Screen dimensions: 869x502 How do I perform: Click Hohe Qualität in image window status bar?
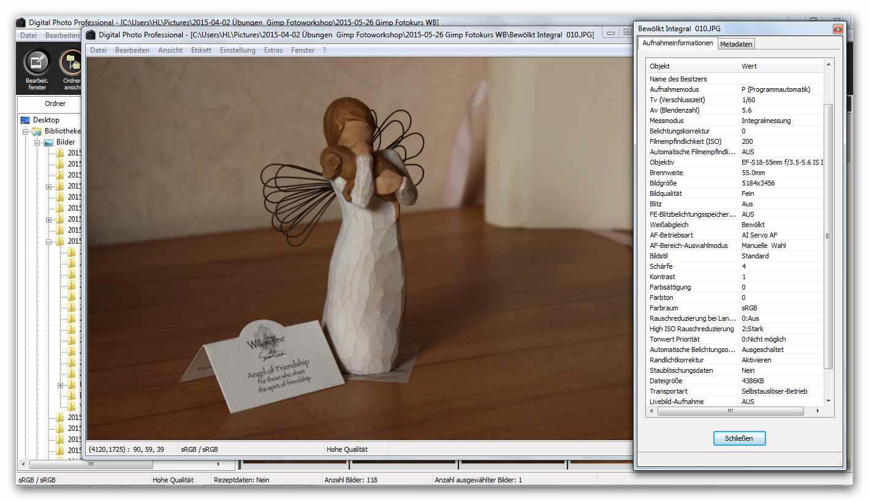(x=347, y=449)
